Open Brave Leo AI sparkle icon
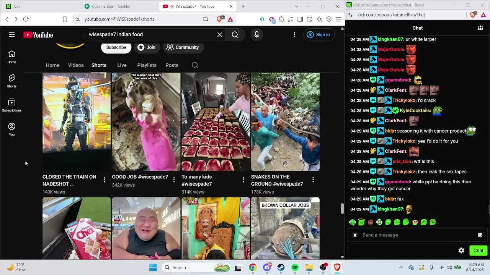490x275 pixels. click(x=319, y=19)
